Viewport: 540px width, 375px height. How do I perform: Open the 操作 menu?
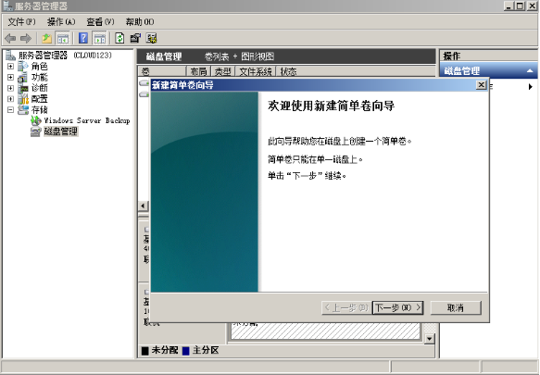(x=61, y=22)
